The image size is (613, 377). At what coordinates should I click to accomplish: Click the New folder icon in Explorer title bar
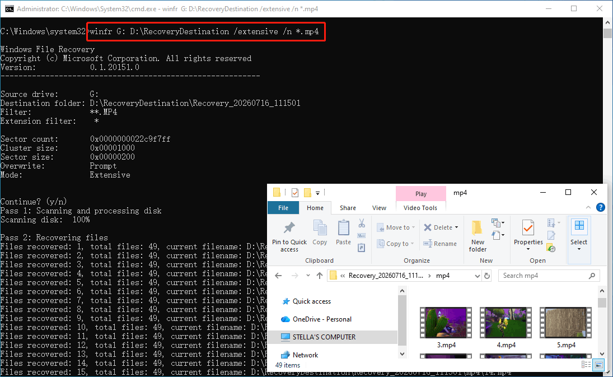pyautogui.click(x=308, y=192)
